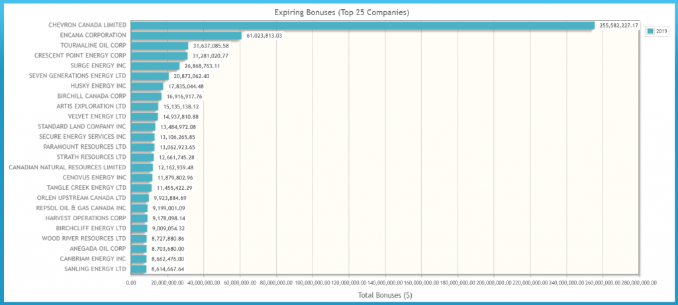Click the ENCANA CORPORATION label

(x=94, y=36)
